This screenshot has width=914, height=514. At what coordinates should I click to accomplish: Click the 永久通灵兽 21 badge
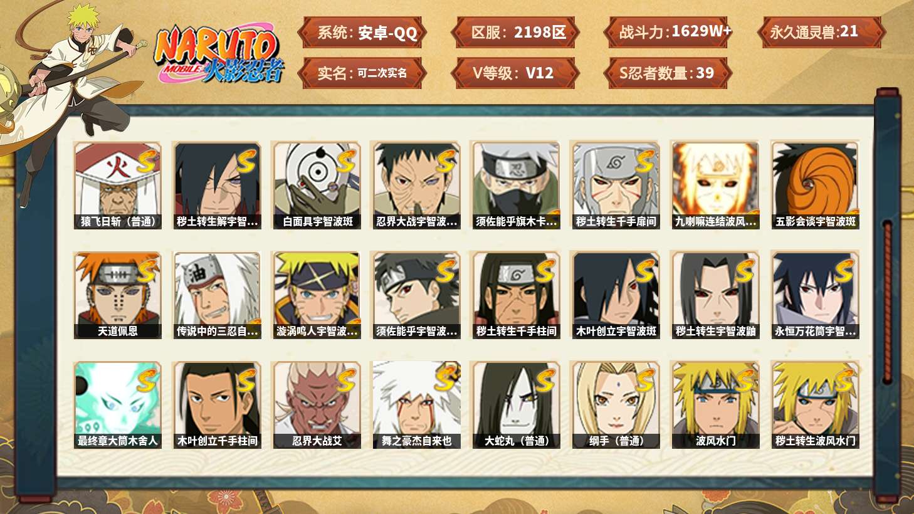pyautogui.click(x=821, y=32)
